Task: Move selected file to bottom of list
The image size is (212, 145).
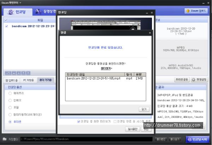Action: coord(28,73)
